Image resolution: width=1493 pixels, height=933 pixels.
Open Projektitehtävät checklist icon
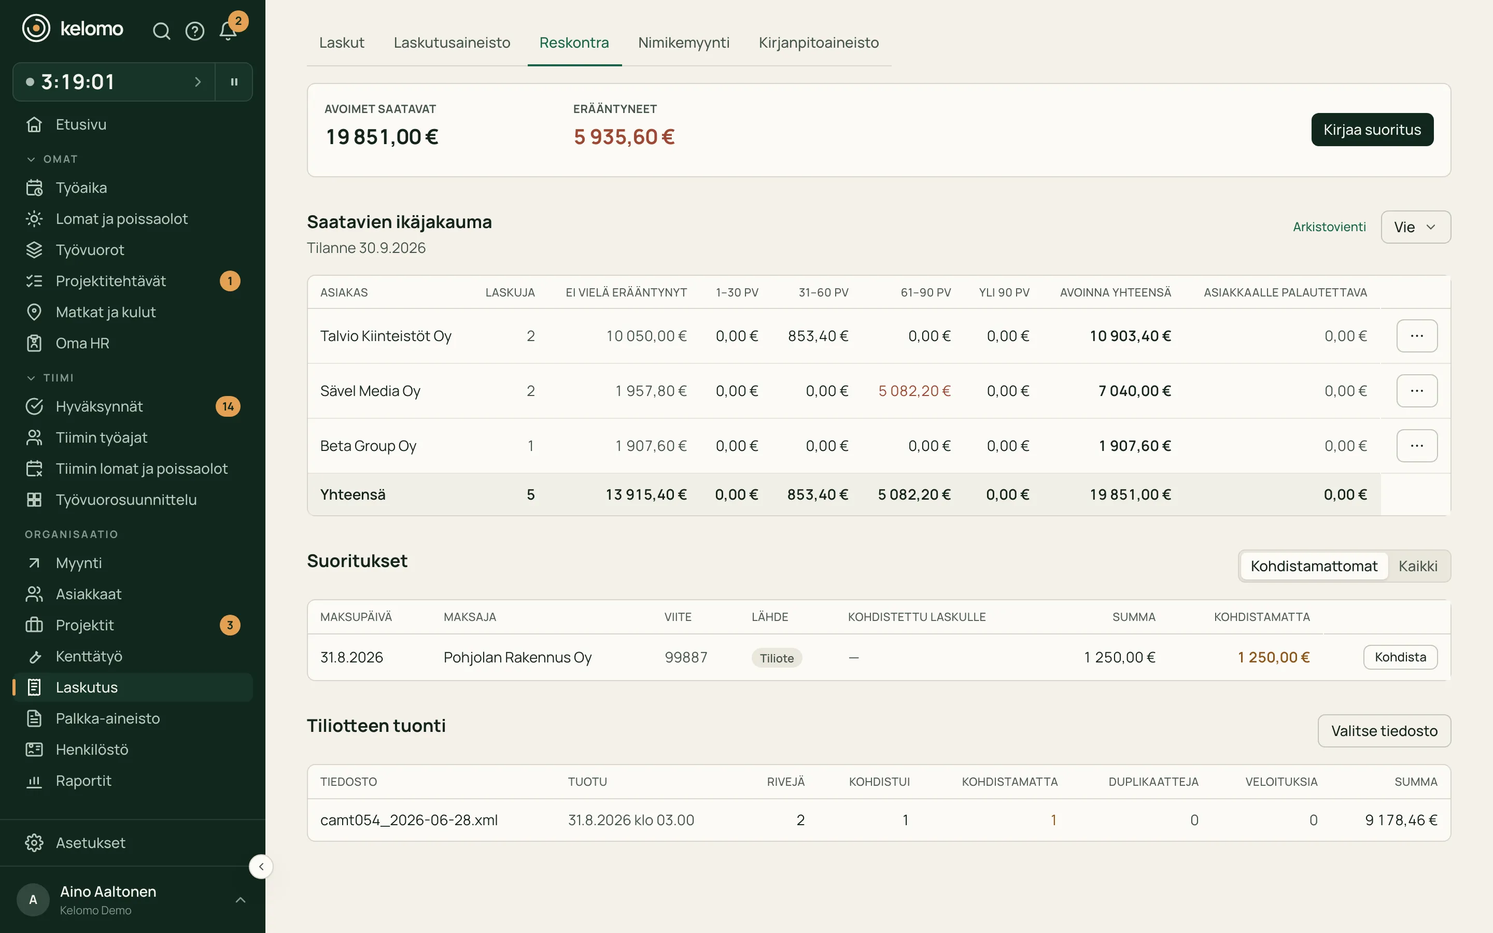[35, 281]
